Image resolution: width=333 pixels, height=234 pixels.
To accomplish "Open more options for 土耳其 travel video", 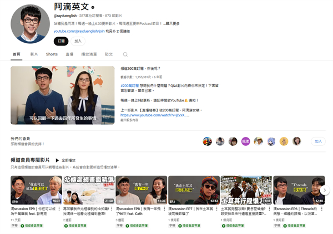I will [x=269, y=208].
